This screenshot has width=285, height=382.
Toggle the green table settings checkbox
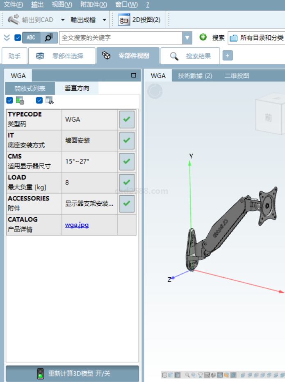click(9, 100)
